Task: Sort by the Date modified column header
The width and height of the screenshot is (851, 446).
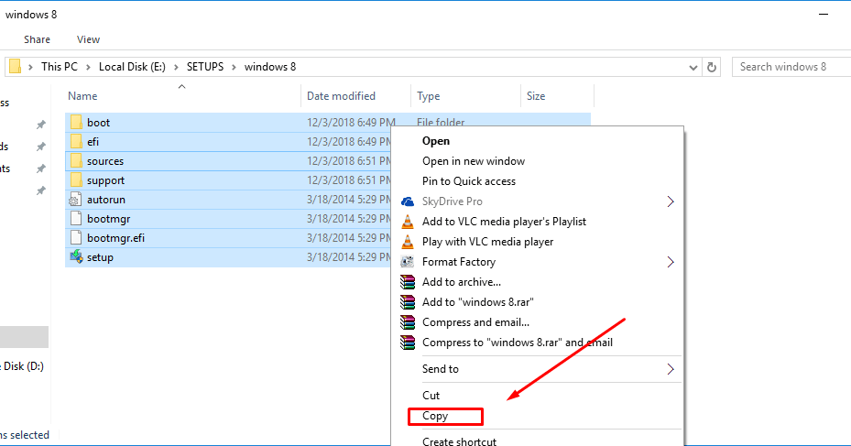Action: click(x=341, y=96)
